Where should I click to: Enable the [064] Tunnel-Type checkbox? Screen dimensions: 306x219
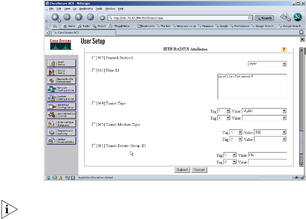(x=93, y=103)
